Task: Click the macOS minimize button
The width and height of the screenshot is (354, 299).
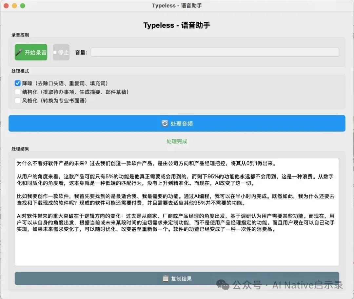Action: coord(14,6)
